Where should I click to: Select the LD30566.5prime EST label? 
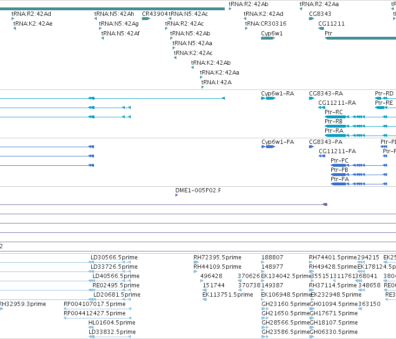tap(114, 258)
